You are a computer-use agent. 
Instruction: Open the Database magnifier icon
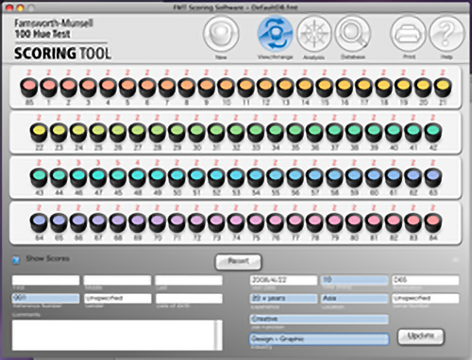[352, 33]
